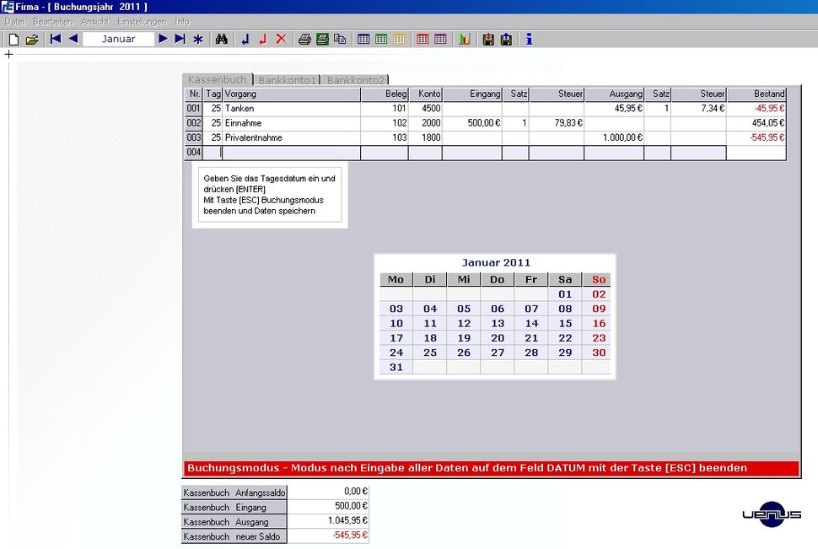Open the Einstellungen menu
This screenshot has width=818, height=549.
[x=142, y=21]
